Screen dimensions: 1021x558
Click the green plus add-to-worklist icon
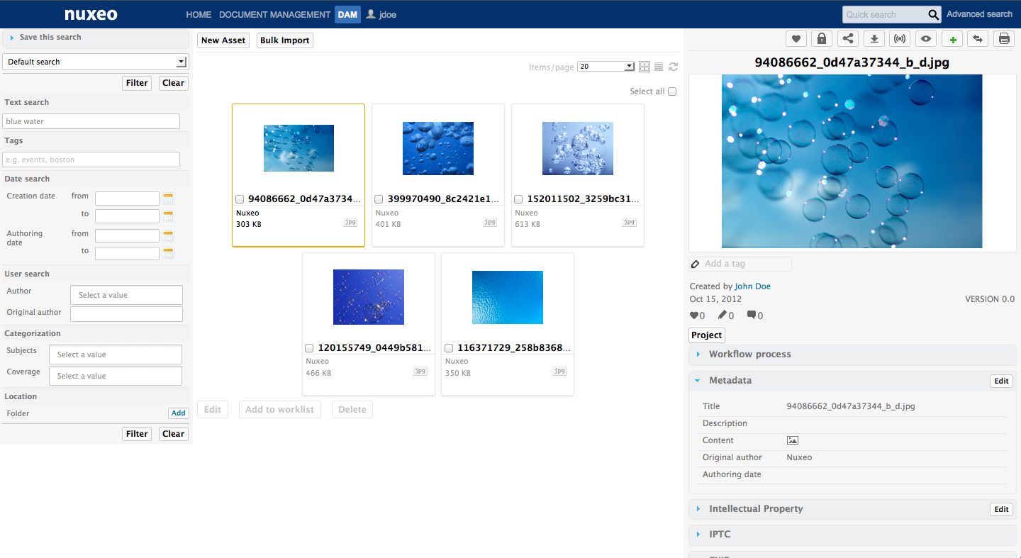pos(952,39)
